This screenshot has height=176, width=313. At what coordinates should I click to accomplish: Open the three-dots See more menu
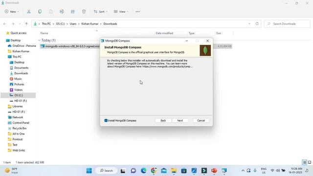tap(137, 12)
